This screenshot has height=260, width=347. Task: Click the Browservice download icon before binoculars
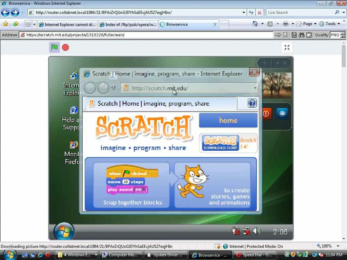pos(294,35)
